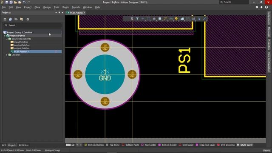Screen dimensions: 272x153
Task: Open the Properties side panel
Action: click(269, 44)
